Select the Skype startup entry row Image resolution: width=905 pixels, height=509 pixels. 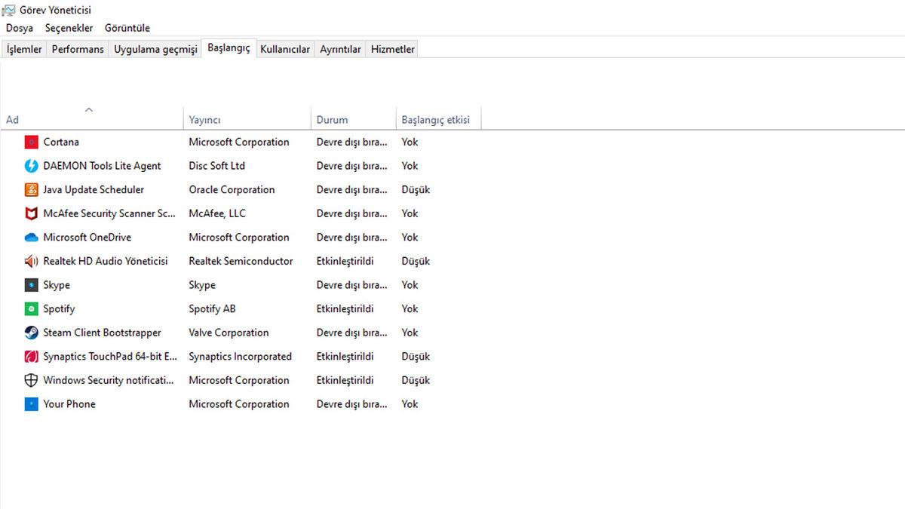tap(113, 285)
